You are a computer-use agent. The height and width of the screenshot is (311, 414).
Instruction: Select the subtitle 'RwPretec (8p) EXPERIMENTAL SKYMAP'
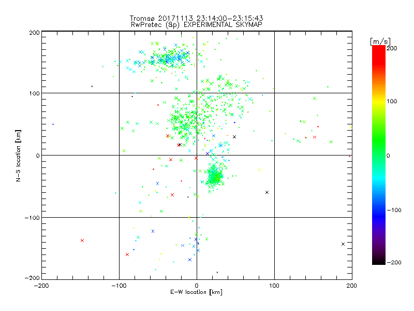click(197, 25)
